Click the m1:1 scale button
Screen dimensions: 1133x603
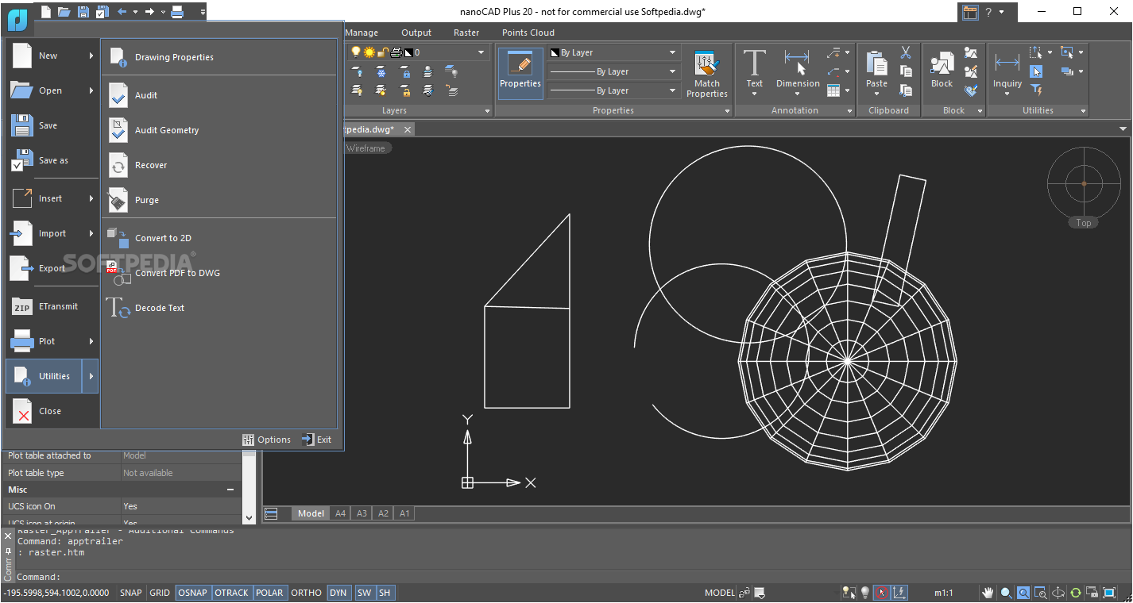(944, 593)
